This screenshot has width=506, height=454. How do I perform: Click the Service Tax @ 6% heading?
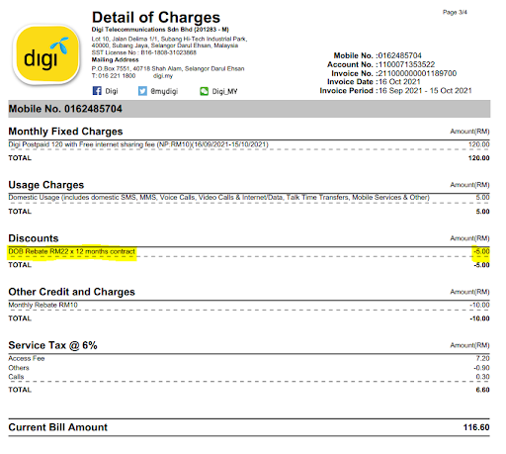click(52, 345)
